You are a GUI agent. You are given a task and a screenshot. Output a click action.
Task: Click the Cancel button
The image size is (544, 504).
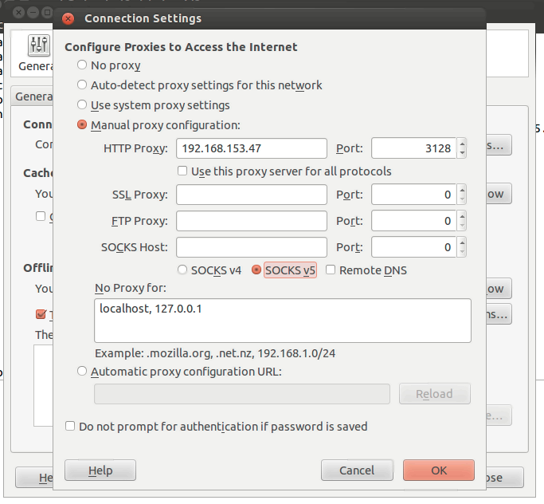pyautogui.click(x=357, y=471)
